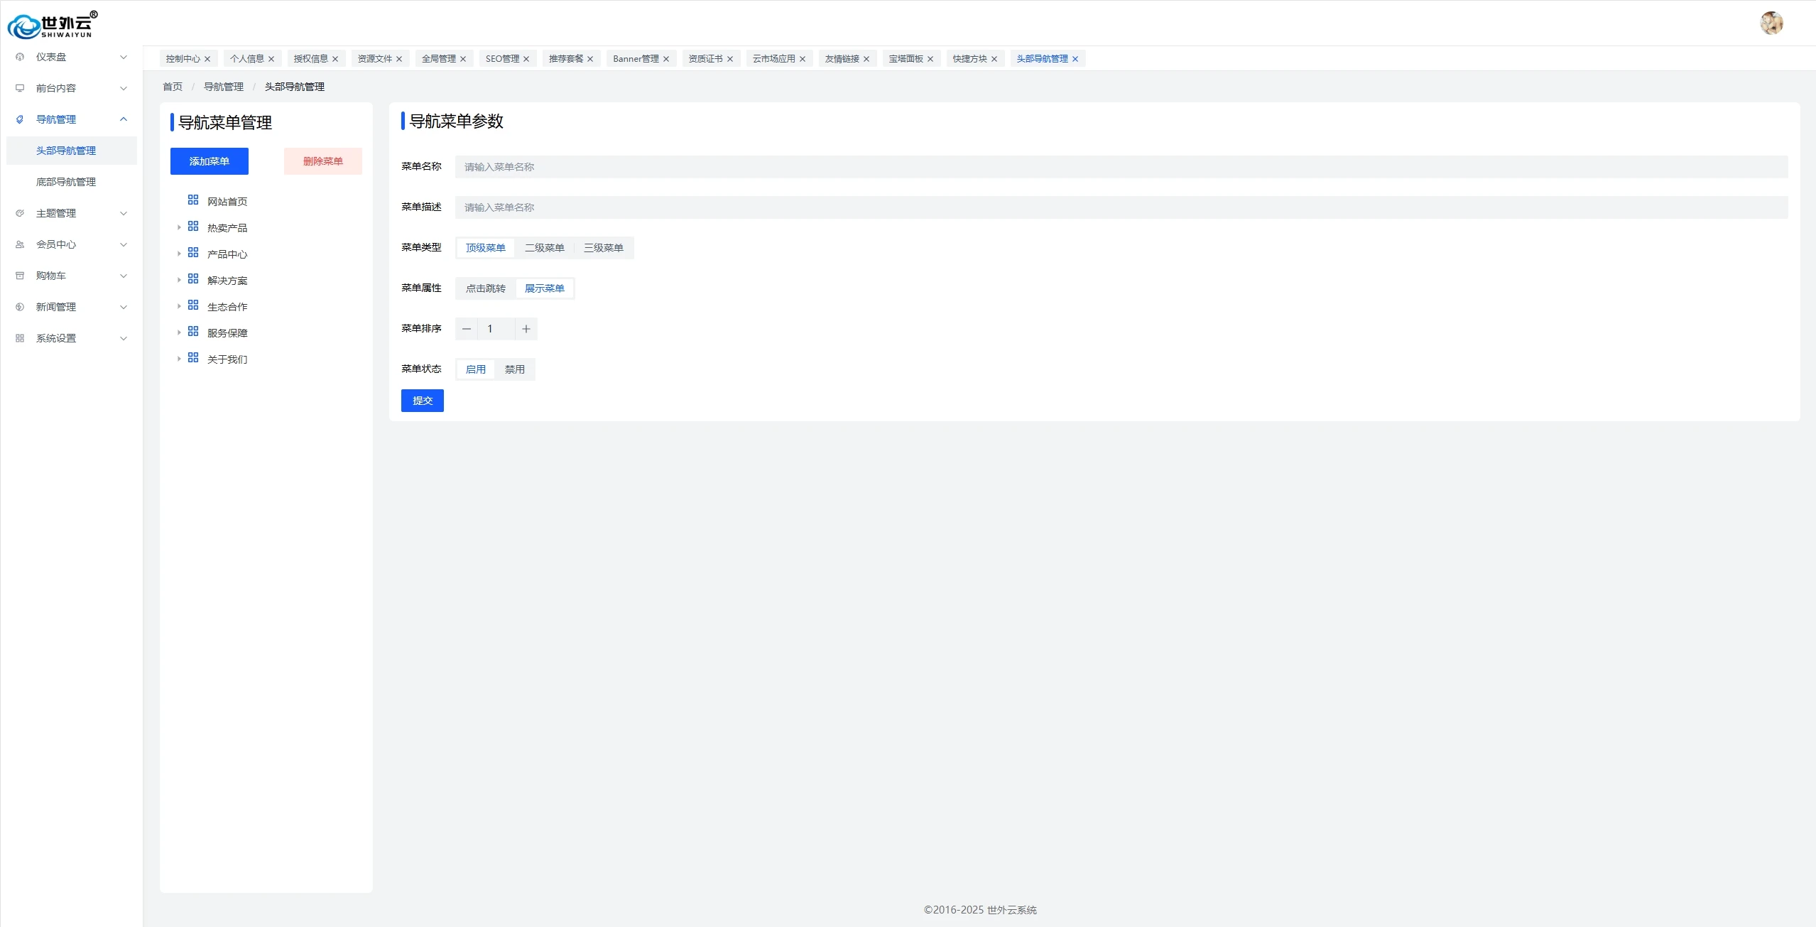Set menu status to 禁用
This screenshot has width=1816, height=927.
pyautogui.click(x=514, y=369)
